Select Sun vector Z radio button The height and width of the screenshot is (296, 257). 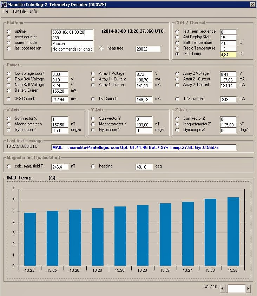click(177, 119)
